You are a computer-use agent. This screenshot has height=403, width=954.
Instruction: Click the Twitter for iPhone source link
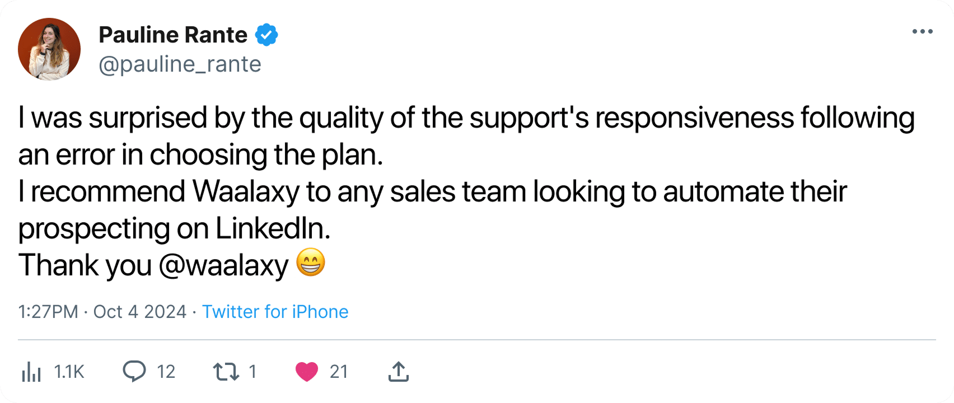(x=275, y=312)
